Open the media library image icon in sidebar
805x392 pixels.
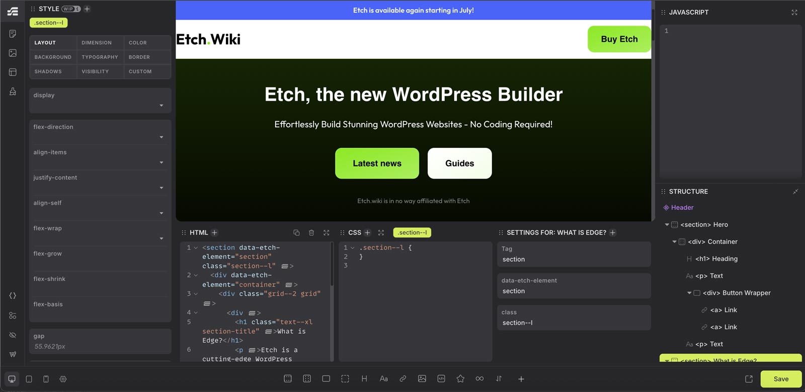13,53
